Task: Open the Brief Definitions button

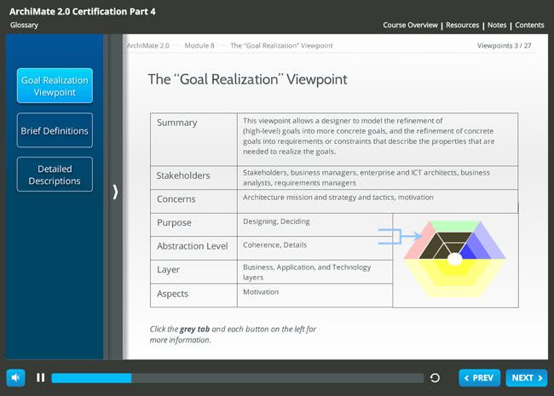Action: click(x=55, y=130)
